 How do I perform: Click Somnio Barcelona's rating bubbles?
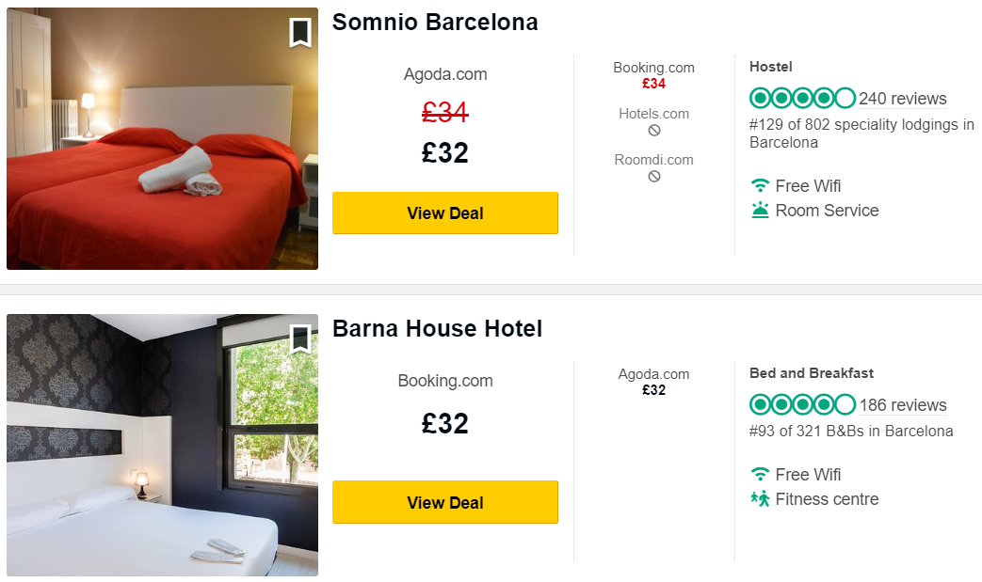pos(801,99)
